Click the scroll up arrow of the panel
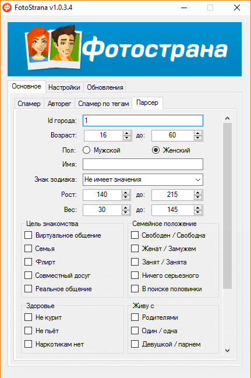Viewport: 251px width, 378px height. (x=227, y=118)
